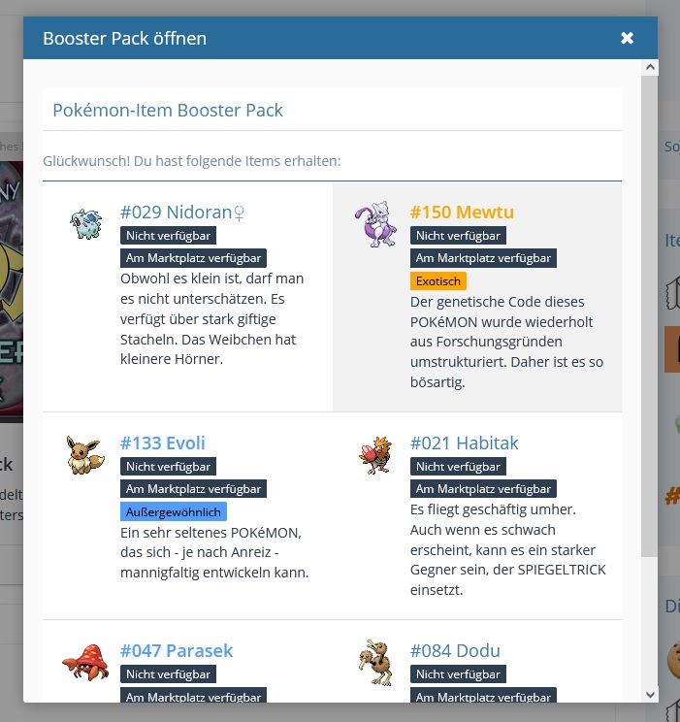680x722 pixels.
Task: Click the Habitak sprite image
Action: [x=375, y=455]
